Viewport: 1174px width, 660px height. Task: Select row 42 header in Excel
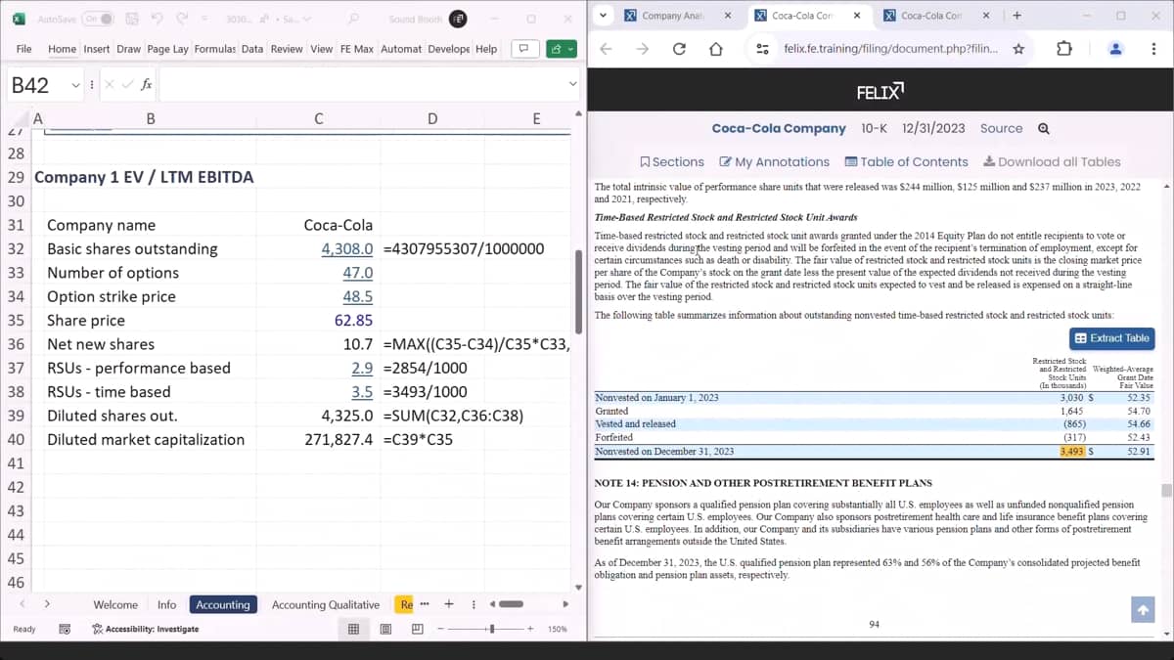pyautogui.click(x=16, y=487)
